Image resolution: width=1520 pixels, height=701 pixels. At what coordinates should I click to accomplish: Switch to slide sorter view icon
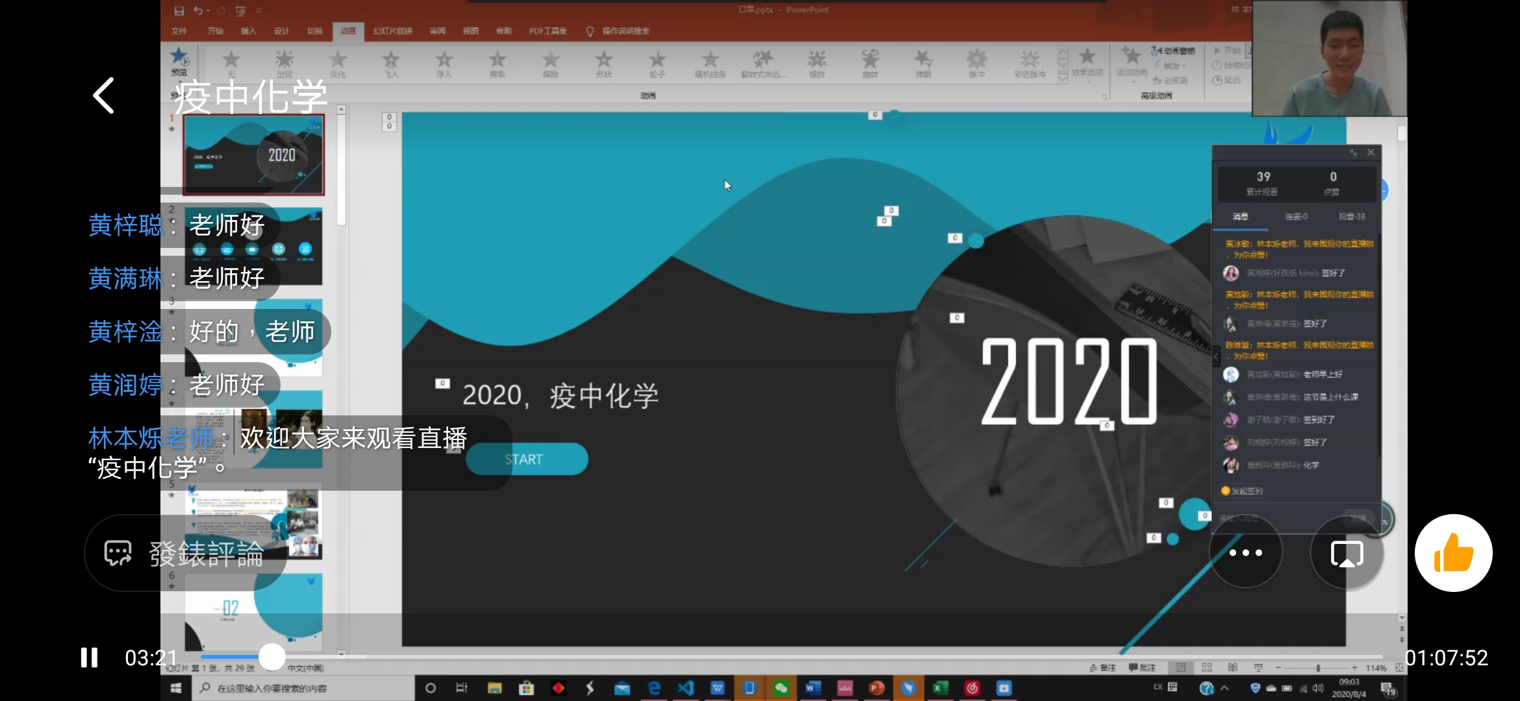point(1207,668)
